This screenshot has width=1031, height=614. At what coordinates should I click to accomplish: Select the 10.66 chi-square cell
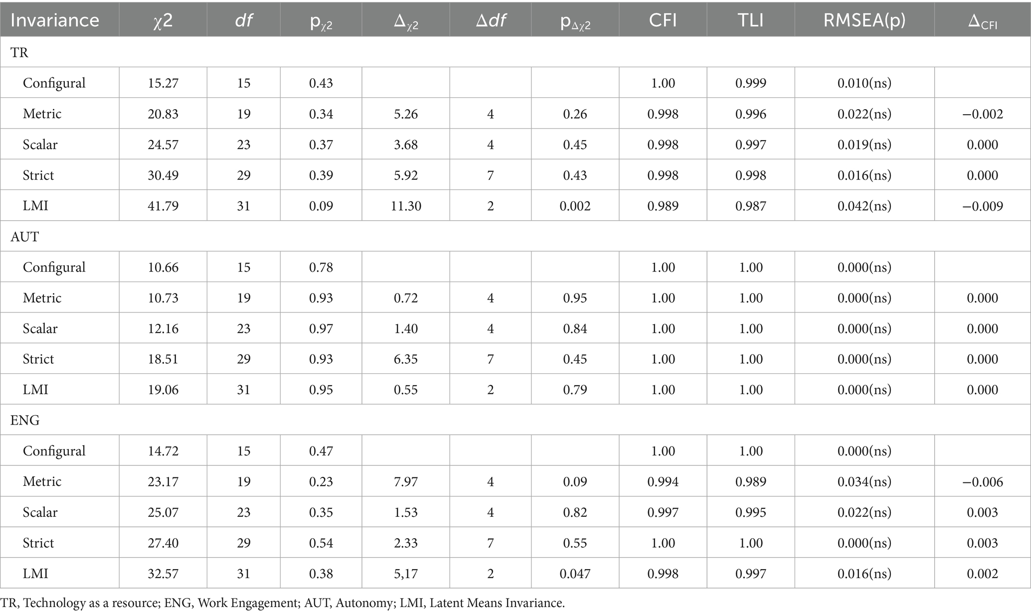pyautogui.click(x=163, y=267)
